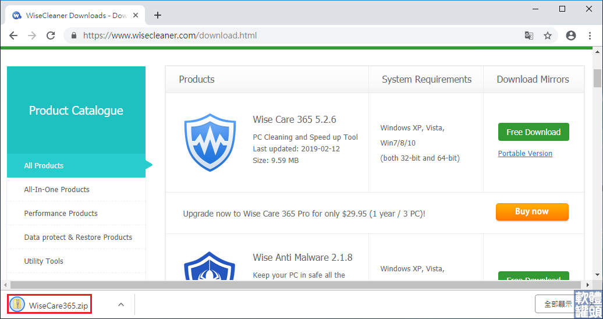Open All-In-One Products category
This screenshot has width=603, height=319.
click(76, 189)
